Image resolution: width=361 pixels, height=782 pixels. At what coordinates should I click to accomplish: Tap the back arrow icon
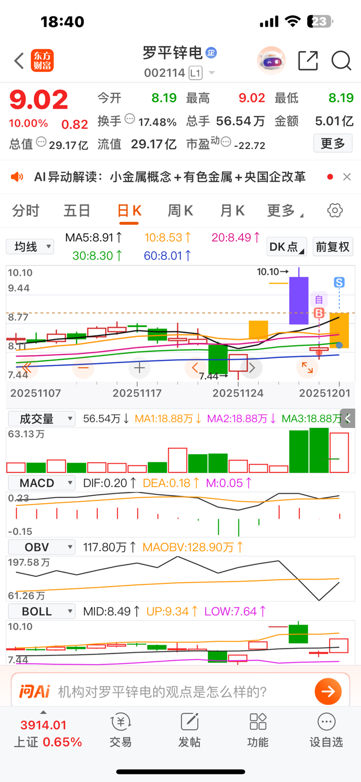tap(19, 61)
